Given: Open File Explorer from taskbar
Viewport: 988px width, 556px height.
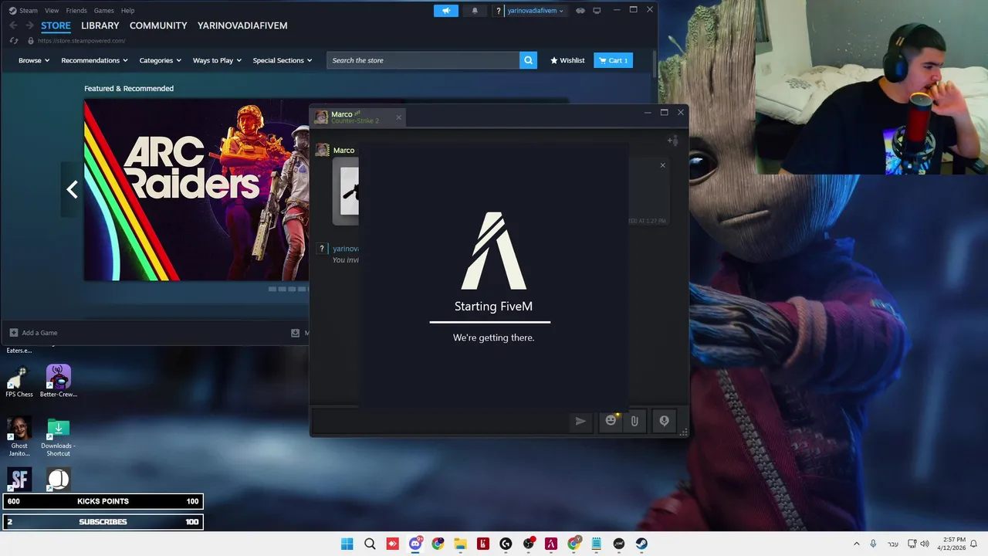Looking at the screenshot, I should tap(460, 544).
